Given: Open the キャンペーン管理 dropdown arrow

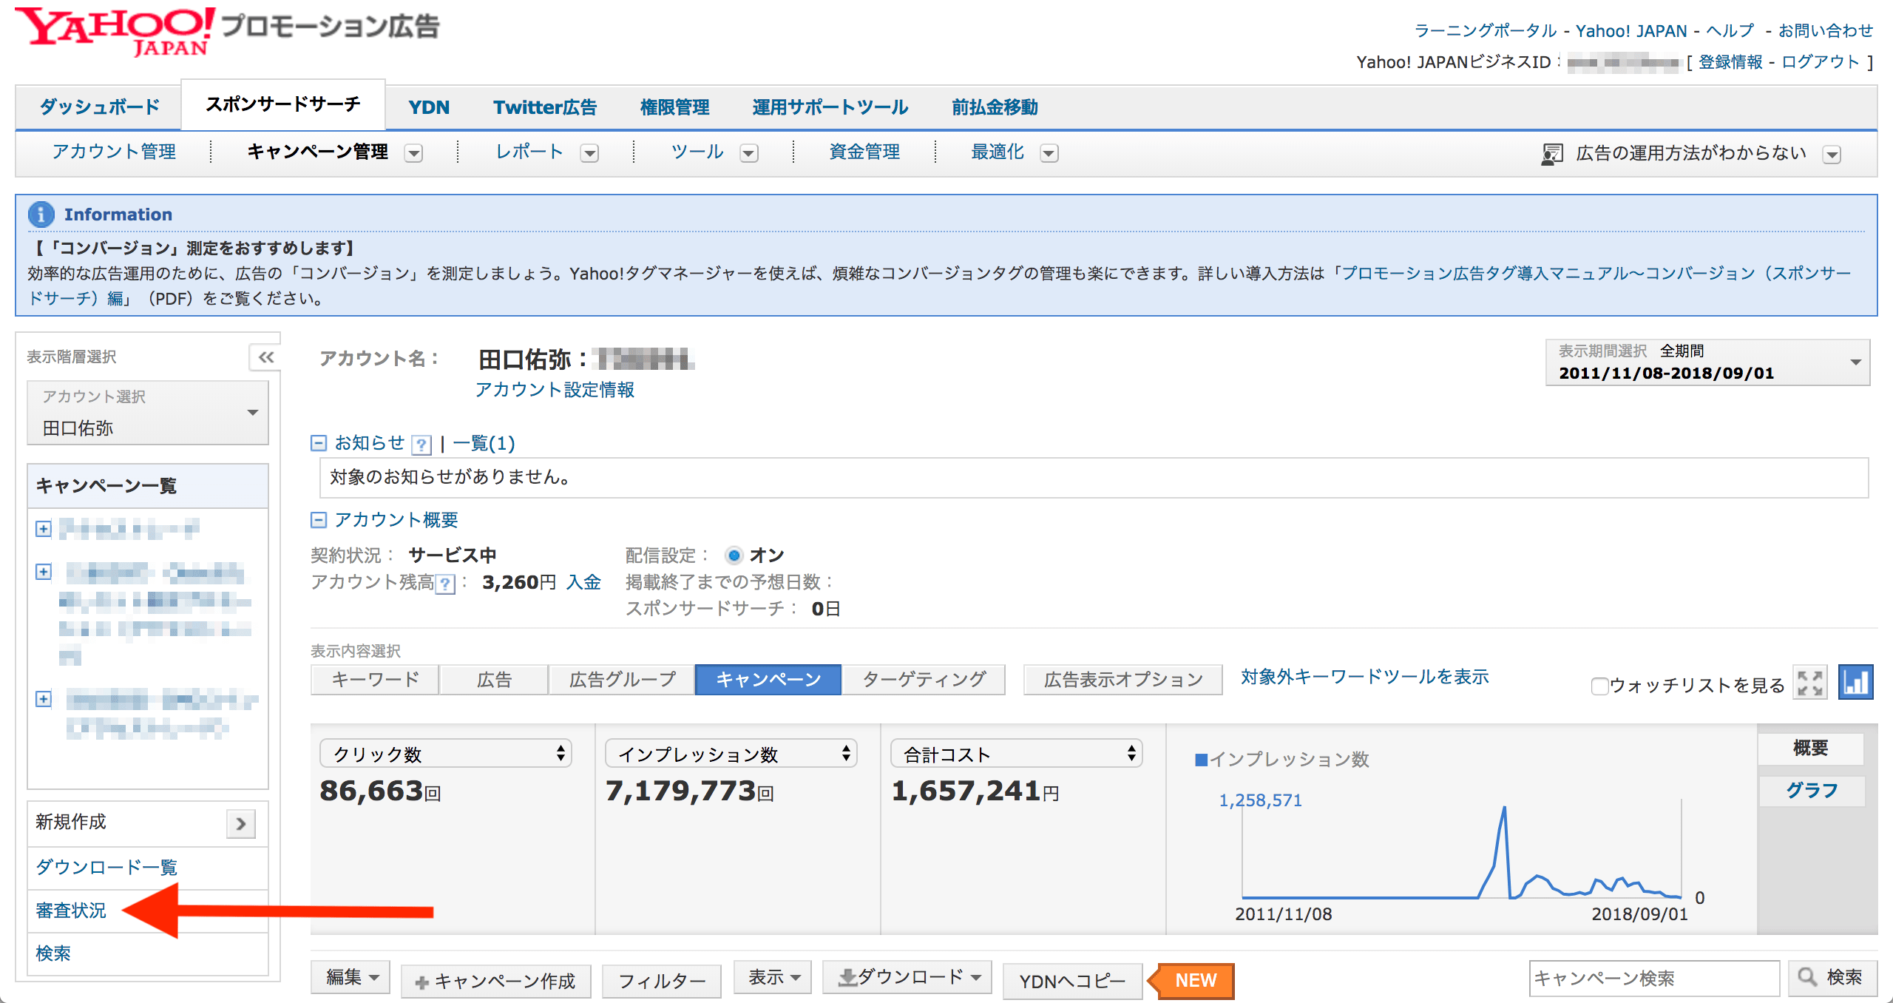Looking at the screenshot, I should pyautogui.click(x=414, y=153).
